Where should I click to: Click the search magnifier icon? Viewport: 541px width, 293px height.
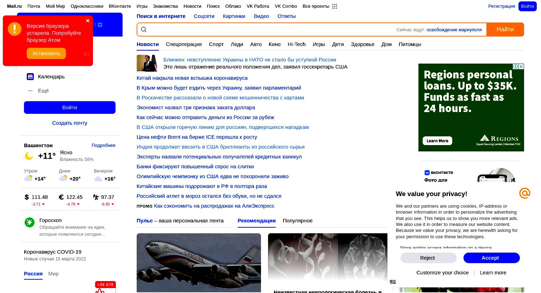(x=144, y=30)
